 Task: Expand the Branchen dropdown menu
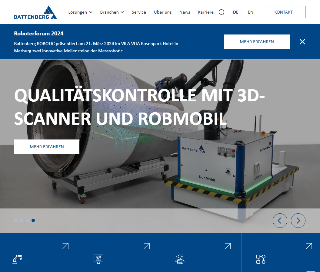(112, 12)
